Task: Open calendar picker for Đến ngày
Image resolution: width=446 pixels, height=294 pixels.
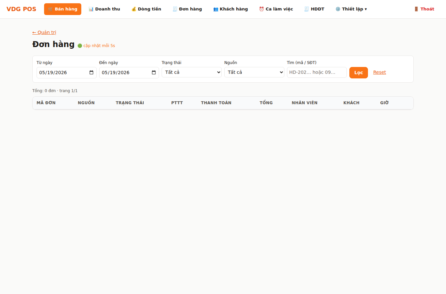Action: (x=154, y=73)
